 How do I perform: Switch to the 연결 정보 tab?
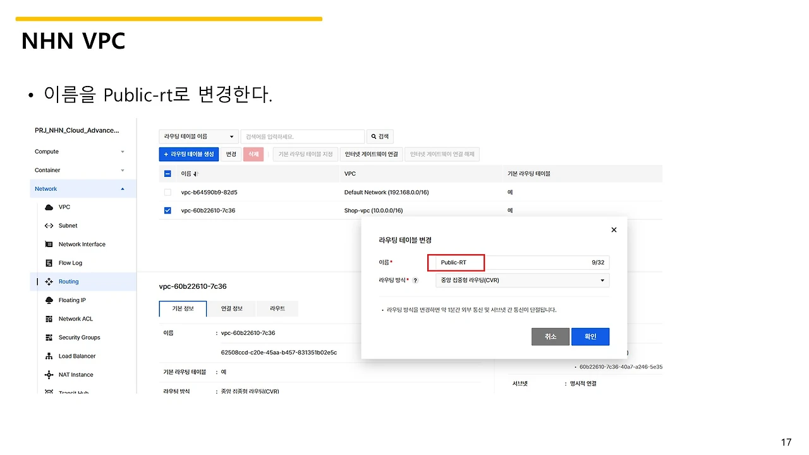point(231,308)
